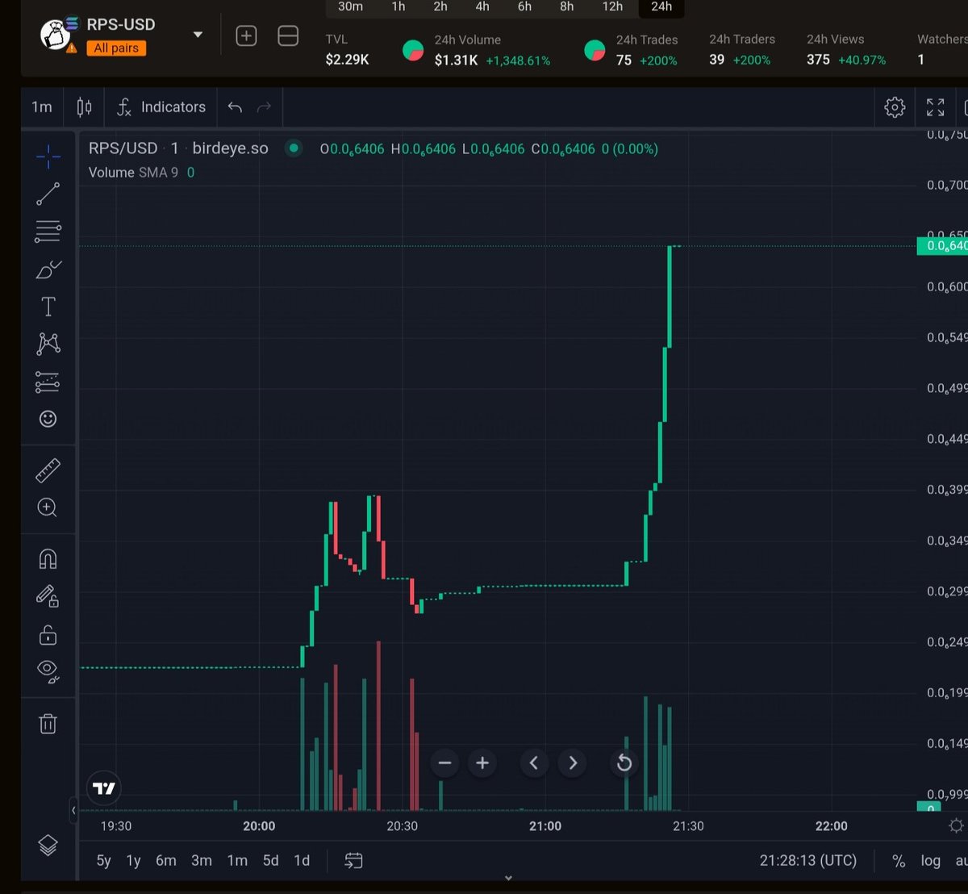
Task: Select the Text annotation tool
Action: 48,307
